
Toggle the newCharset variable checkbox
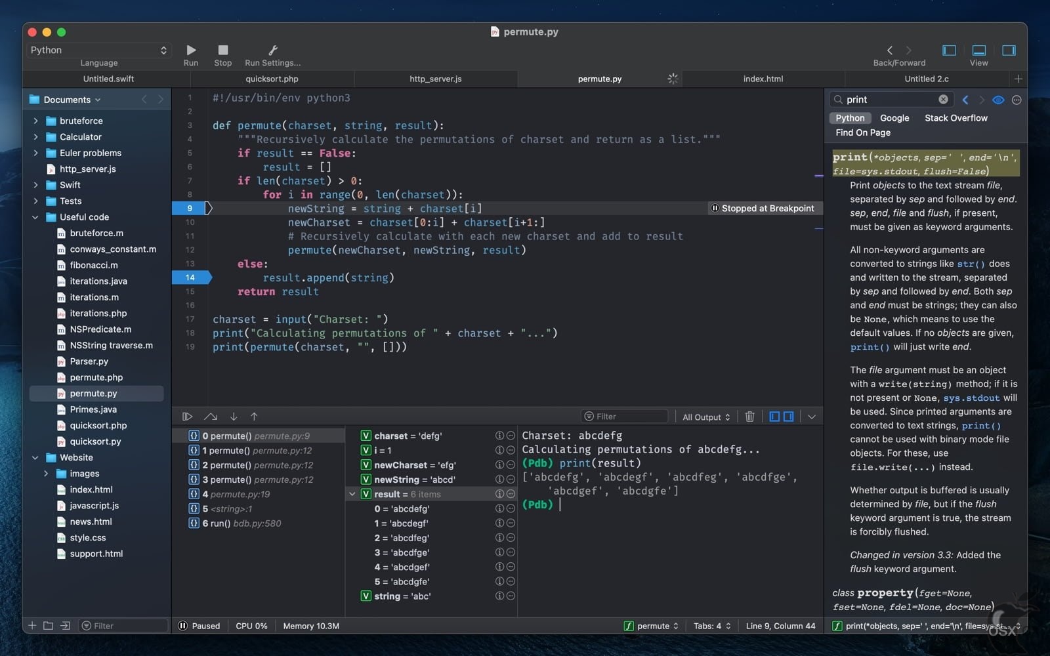pos(366,465)
